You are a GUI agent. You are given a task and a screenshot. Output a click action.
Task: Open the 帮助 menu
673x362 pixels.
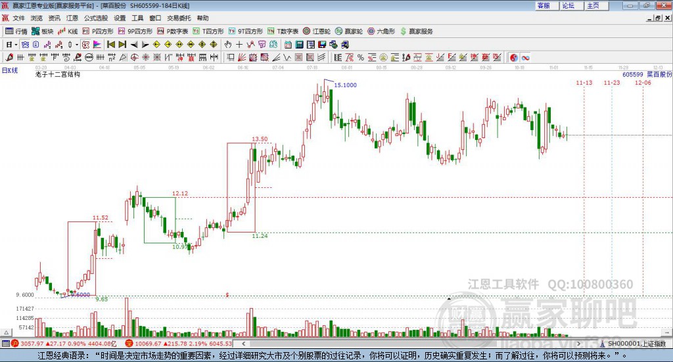202,18
